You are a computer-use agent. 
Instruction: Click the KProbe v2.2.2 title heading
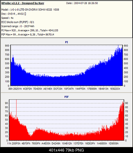23,3
